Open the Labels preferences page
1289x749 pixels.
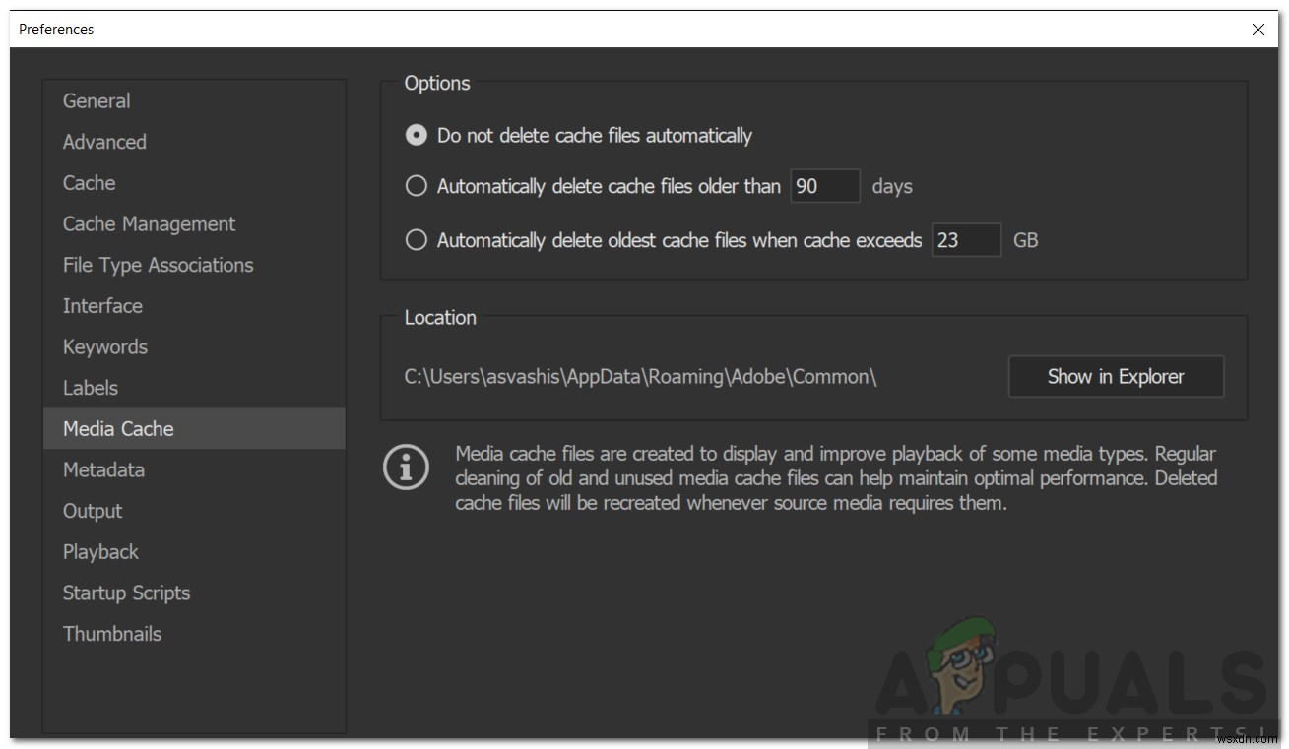coord(90,388)
